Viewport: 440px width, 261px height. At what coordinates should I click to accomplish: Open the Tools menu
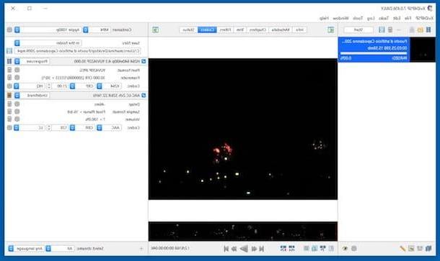tap(358, 18)
